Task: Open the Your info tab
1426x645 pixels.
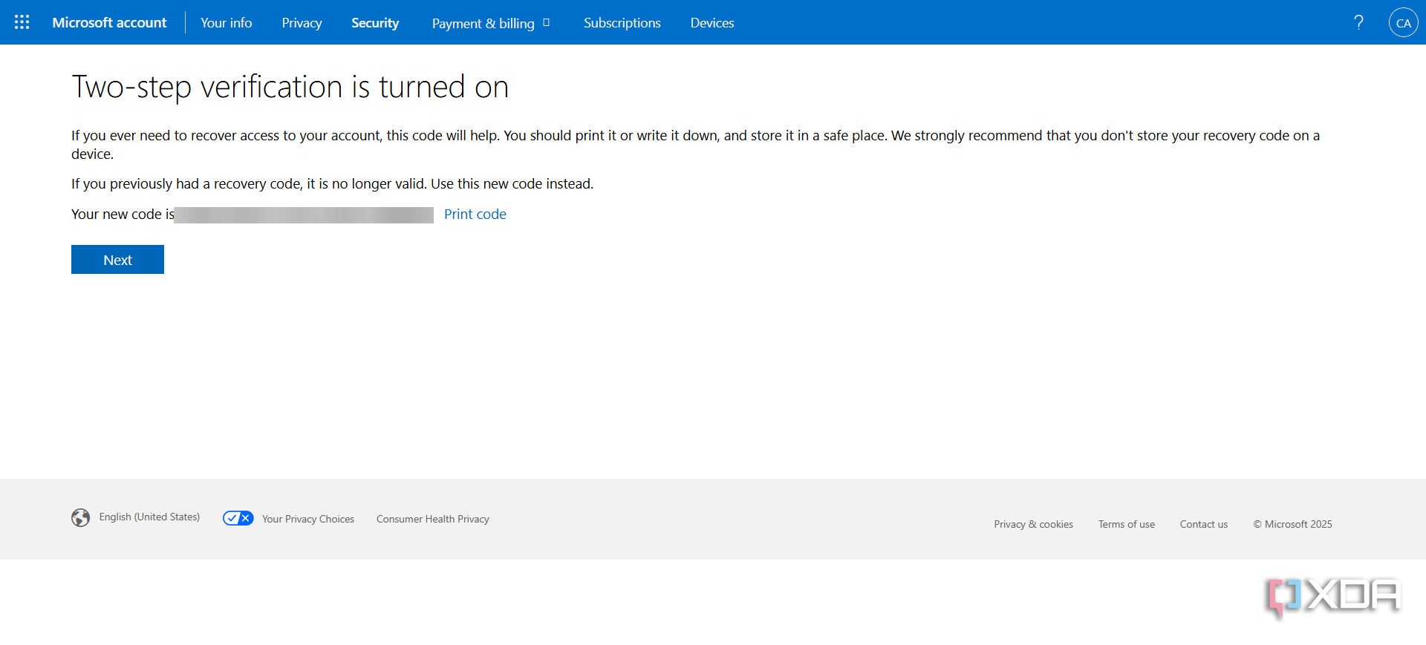Action: click(x=227, y=22)
